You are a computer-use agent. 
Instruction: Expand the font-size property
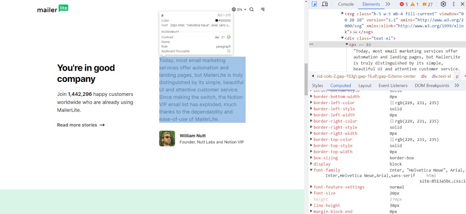point(311,193)
